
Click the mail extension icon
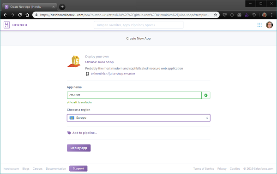[239, 15]
